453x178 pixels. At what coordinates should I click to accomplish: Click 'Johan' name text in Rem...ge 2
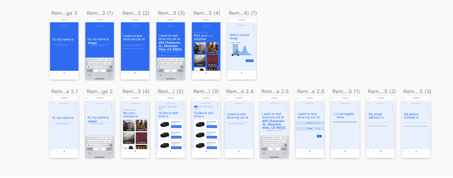[92, 121]
